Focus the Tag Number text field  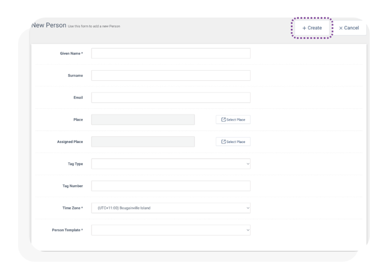click(x=171, y=186)
